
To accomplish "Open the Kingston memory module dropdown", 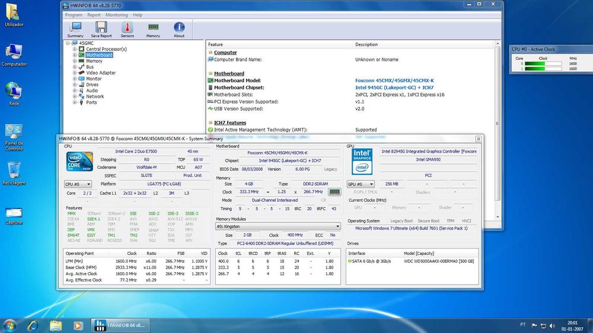I will tap(278, 226).
